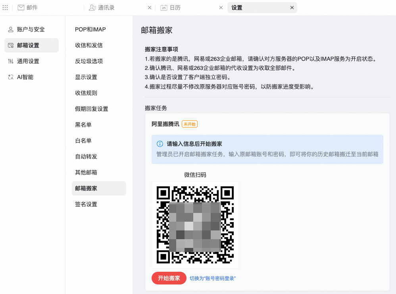The width and height of the screenshot is (396, 294).
Task: Close the 通讯录 tab
Action: point(150,8)
